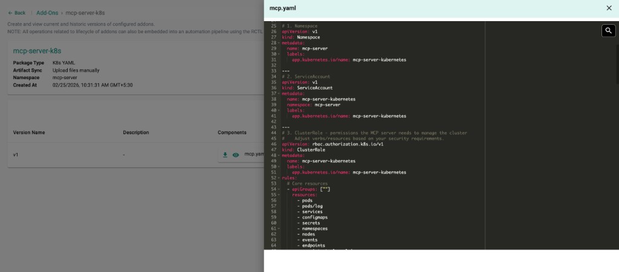Open the search icon in the code editor
The width and height of the screenshot is (619, 272).
click(x=608, y=30)
